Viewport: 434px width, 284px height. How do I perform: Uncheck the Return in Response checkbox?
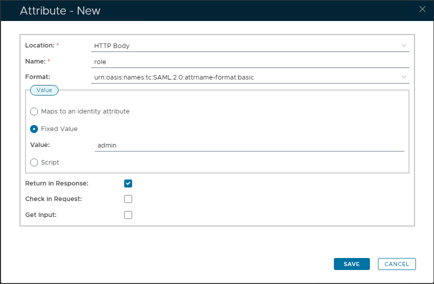(x=128, y=183)
